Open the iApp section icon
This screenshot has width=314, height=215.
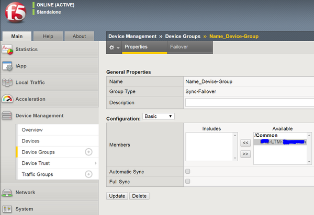coord(8,66)
